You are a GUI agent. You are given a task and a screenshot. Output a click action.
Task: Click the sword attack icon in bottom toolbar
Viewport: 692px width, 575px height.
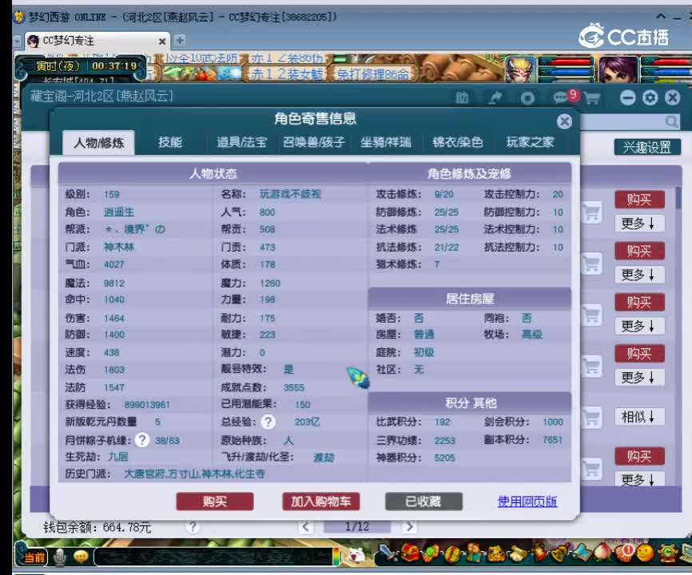tap(388, 553)
